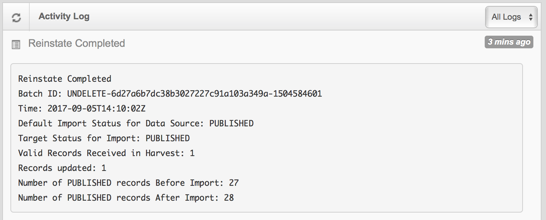Click the refresh icon beside Activity Log

(16, 17)
